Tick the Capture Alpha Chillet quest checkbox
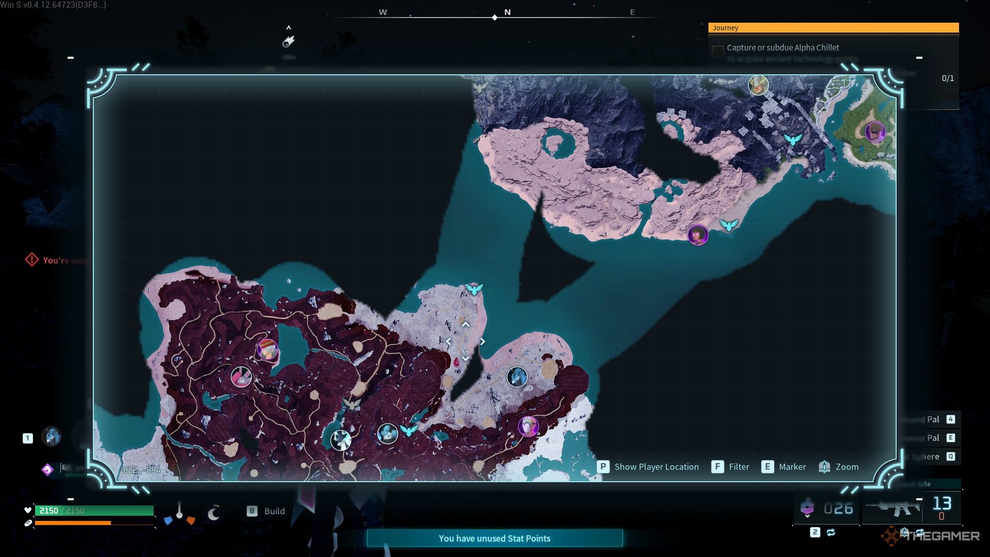 (717, 50)
